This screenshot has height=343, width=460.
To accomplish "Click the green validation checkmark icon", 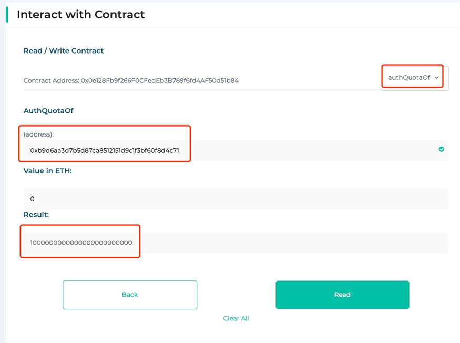I will point(441,149).
